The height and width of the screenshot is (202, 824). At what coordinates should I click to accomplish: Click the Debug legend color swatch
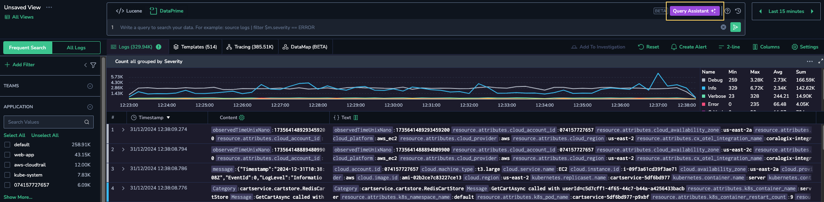(x=704, y=80)
